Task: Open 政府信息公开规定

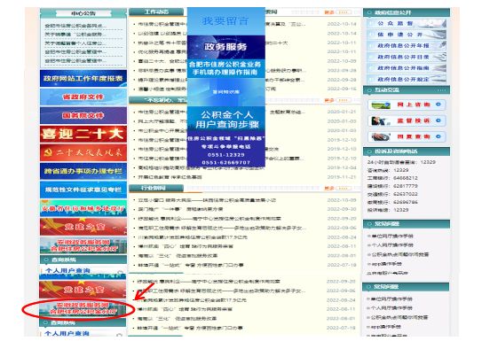Action: pyautogui.click(x=407, y=80)
